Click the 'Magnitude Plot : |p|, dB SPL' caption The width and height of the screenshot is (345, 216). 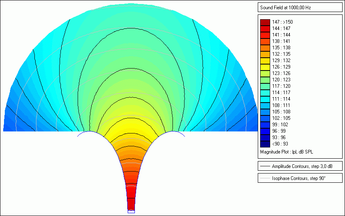[287, 152]
